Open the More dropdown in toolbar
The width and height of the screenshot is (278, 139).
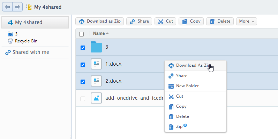246,22
